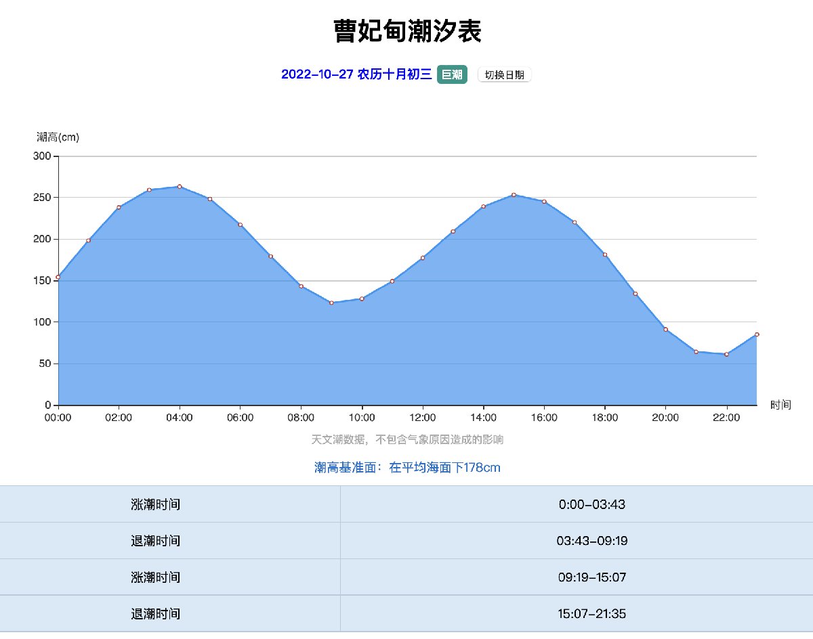Click the 潮高(cm) y-axis label
The height and width of the screenshot is (639, 813).
pos(58,137)
